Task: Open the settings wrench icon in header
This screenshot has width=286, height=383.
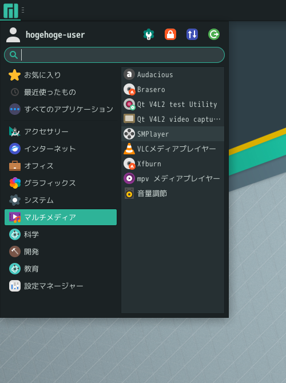Action: click(149, 34)
